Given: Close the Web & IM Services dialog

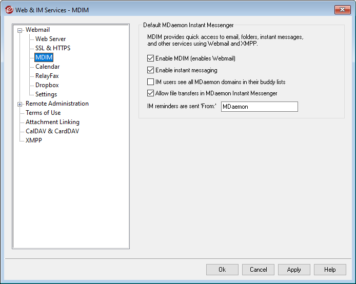Looking at the screenshot, I should 342,10.
